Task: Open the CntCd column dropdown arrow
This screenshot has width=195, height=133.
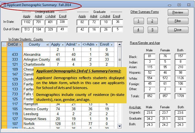Action: 20,45
